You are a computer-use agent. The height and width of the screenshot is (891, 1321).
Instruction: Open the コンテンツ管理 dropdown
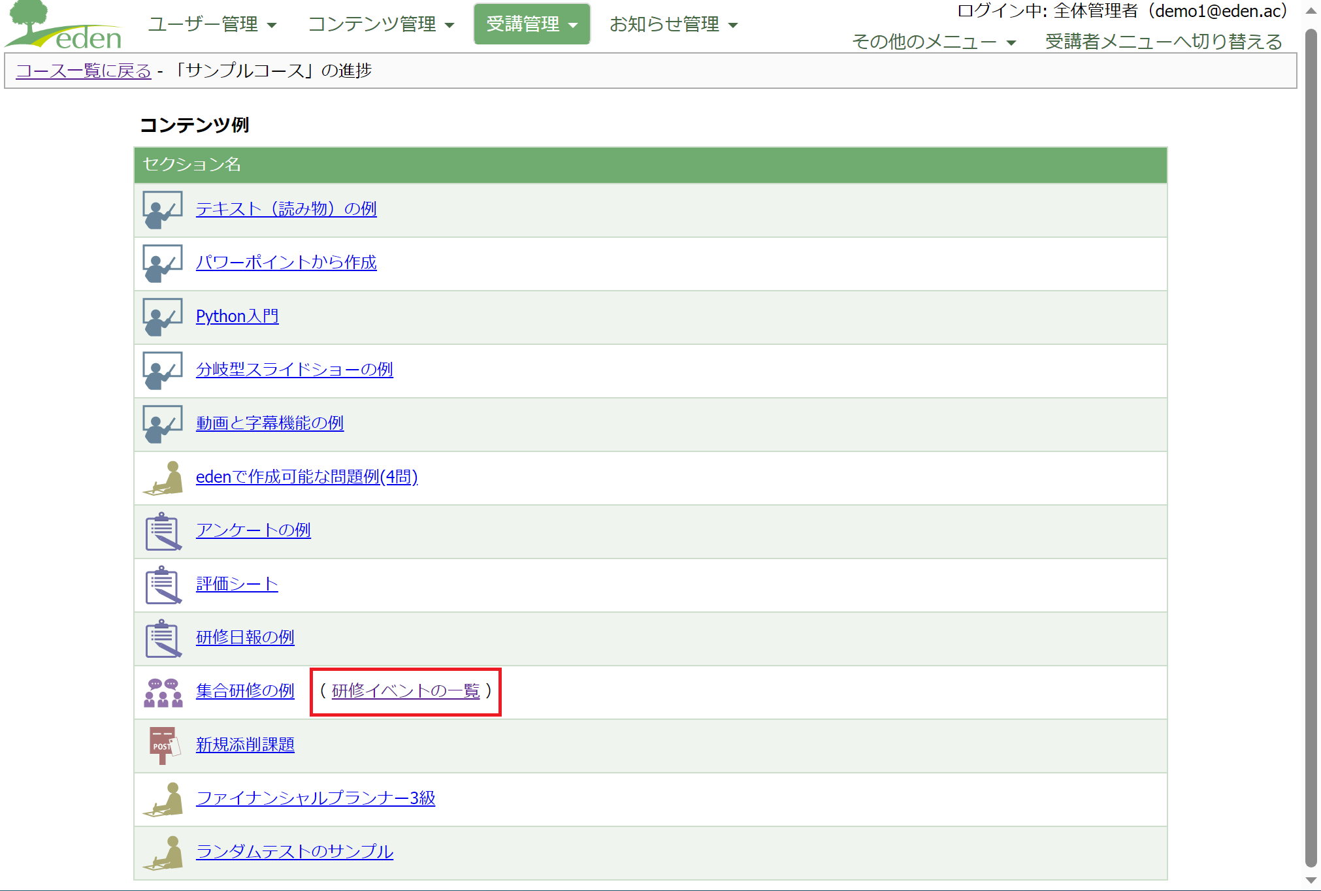pyautogui.click(x=381, y=24)
